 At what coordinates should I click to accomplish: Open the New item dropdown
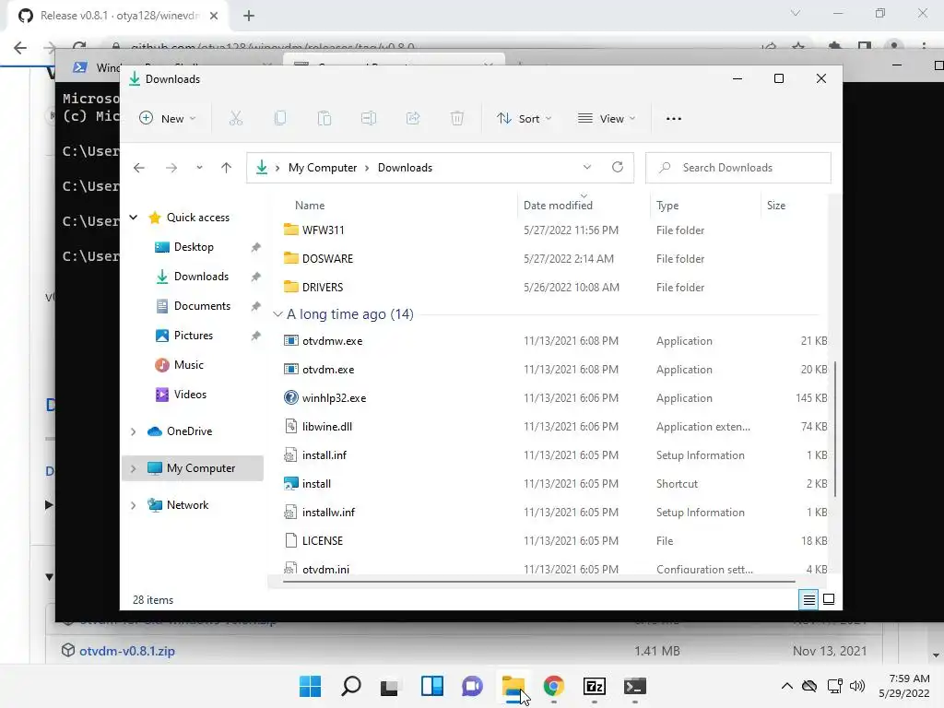(x=168, y=119)
